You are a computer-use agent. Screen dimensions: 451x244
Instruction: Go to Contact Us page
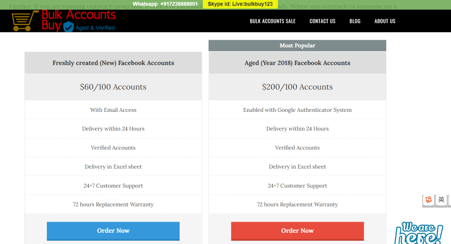click(x=322, y=21)
